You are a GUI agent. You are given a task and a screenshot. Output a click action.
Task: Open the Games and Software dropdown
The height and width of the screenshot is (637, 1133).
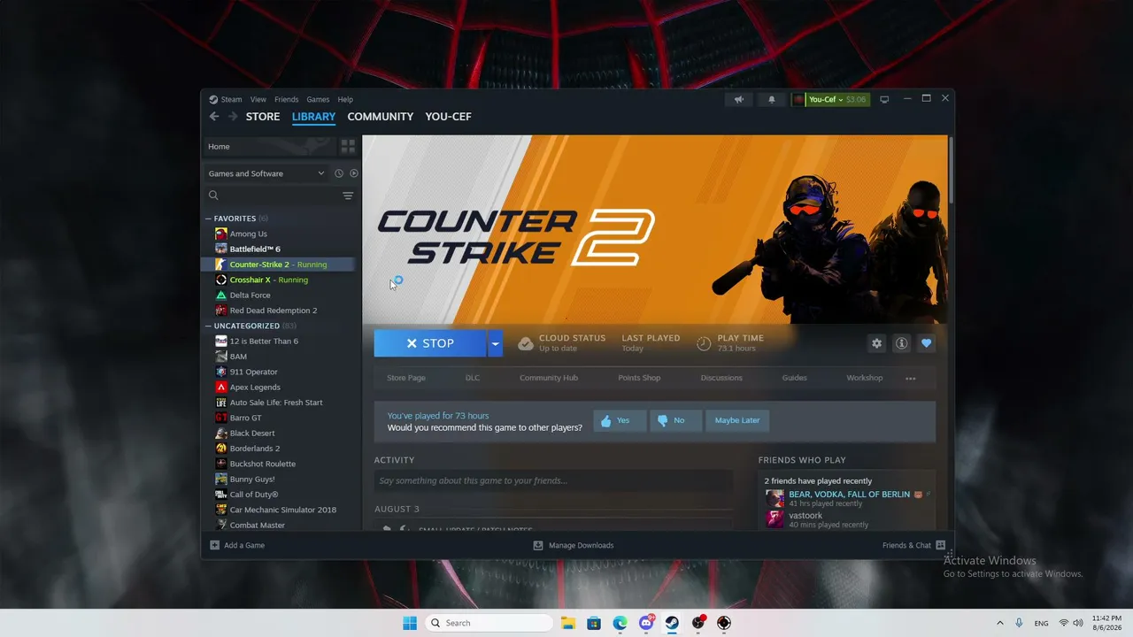(x=266, y=173)
